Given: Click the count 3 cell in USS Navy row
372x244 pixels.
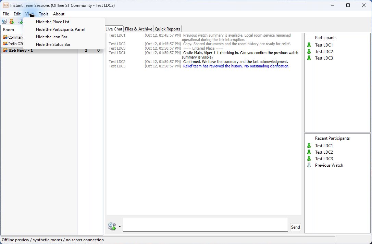Looking at the screenshot, I should [86, 50].
